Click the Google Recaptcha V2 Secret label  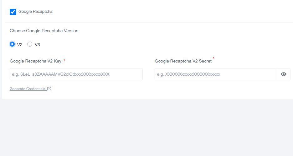tap(183, 61)
